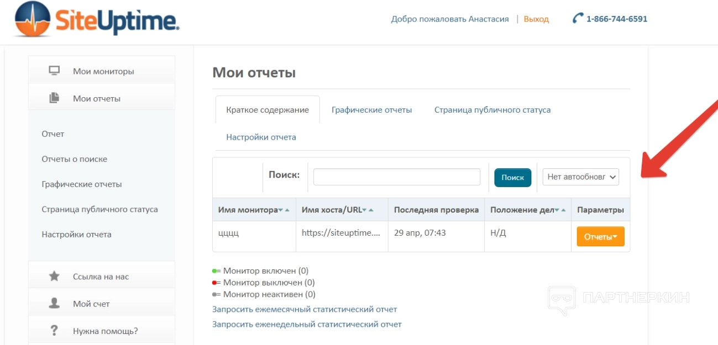Request the monthly statistical report link
The width and height of the screenshot is (718, 345).
[x=305, y=309]
